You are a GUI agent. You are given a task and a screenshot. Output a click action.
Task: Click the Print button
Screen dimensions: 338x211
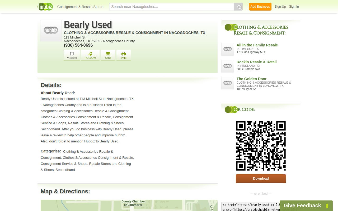coord(124,55)
